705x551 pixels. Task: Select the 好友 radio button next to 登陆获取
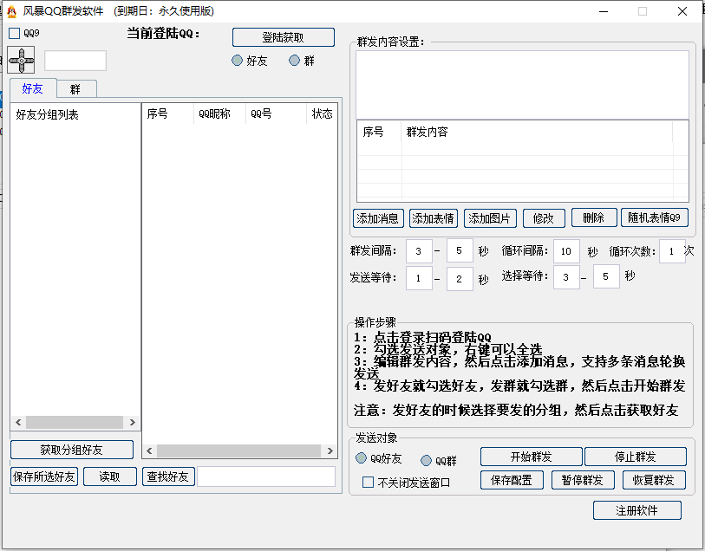click(x=236, y=61)
